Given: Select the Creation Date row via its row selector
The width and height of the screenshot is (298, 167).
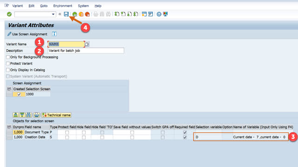Looking at the screenshot, I should (x=9, y=137).
